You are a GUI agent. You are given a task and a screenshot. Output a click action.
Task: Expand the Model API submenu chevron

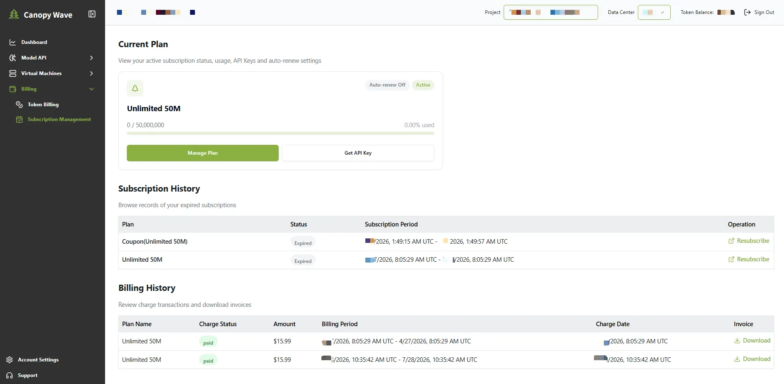point(92,58)
